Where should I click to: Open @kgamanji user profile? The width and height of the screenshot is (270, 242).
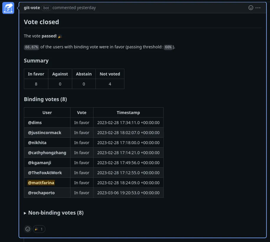[x=39, y=163]
